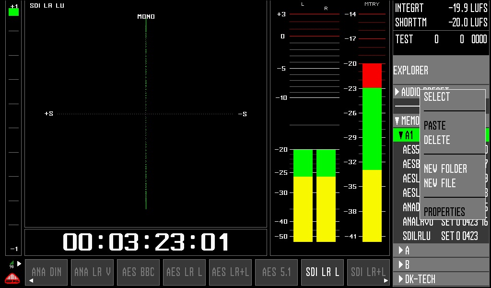Click the red DK logo icon

12,278
